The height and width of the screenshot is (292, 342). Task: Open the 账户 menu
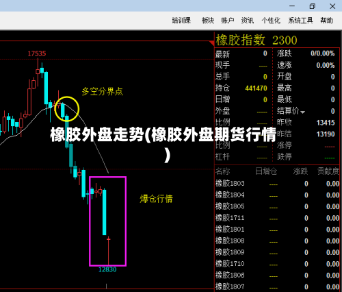pyautogui.click(x=228, y=21)
